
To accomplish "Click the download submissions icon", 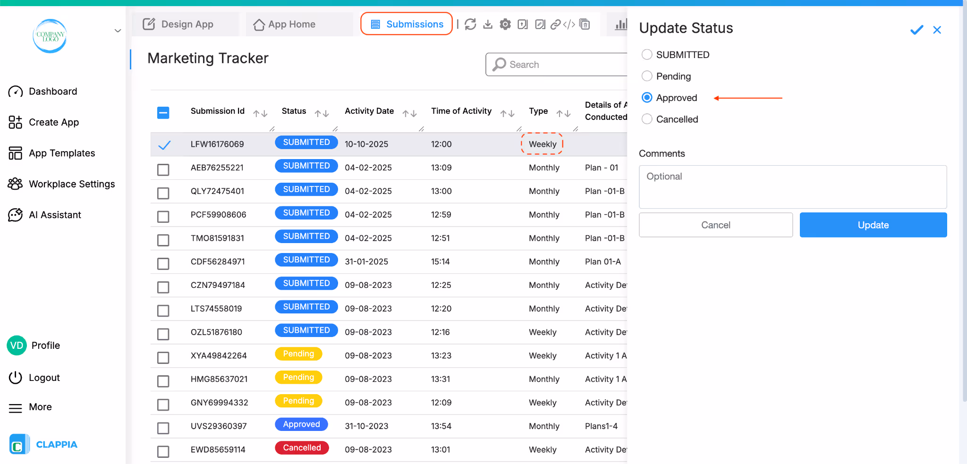I will pos(488,24).
